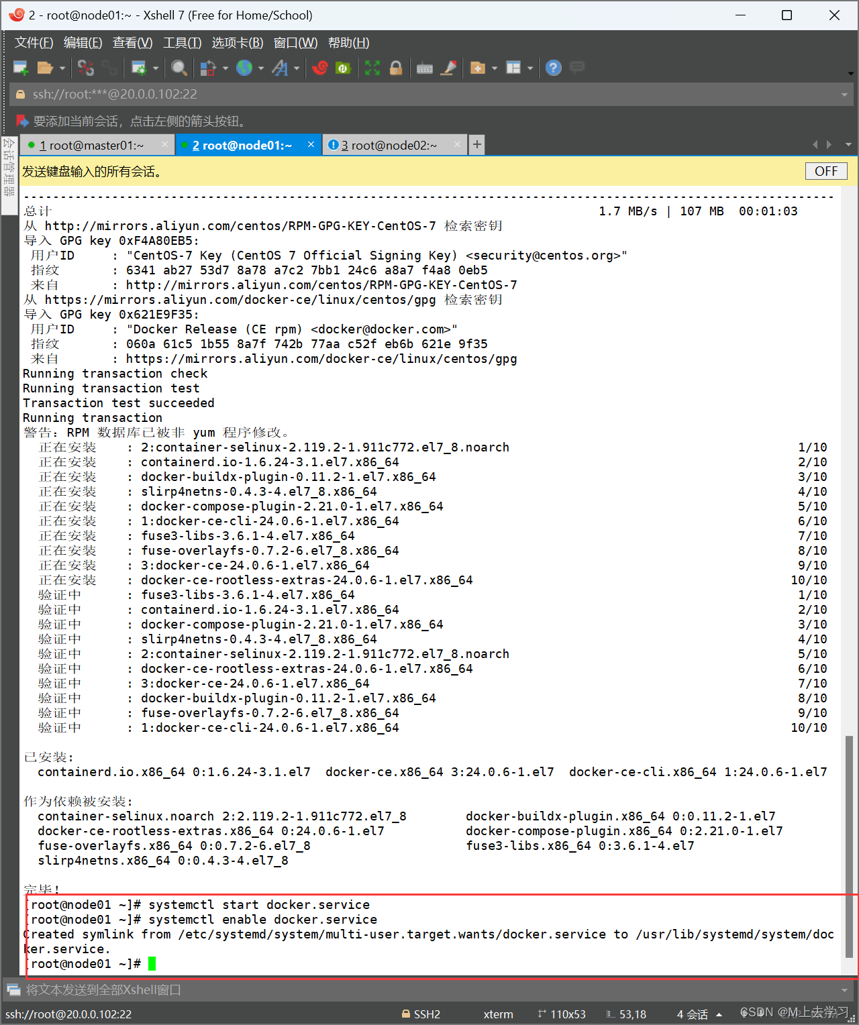Screen dimensions: 859x1025
Task: Open the session Properties toolbar icon
Action: click(139, 68)
